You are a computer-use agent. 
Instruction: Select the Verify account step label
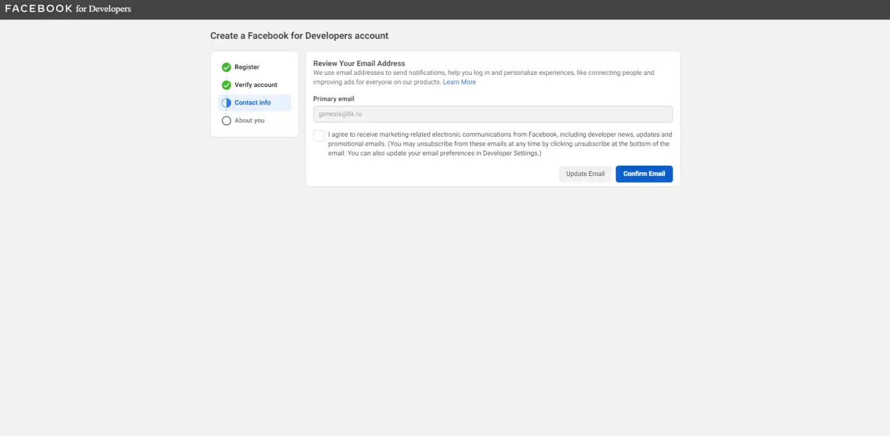click(256, 85)
